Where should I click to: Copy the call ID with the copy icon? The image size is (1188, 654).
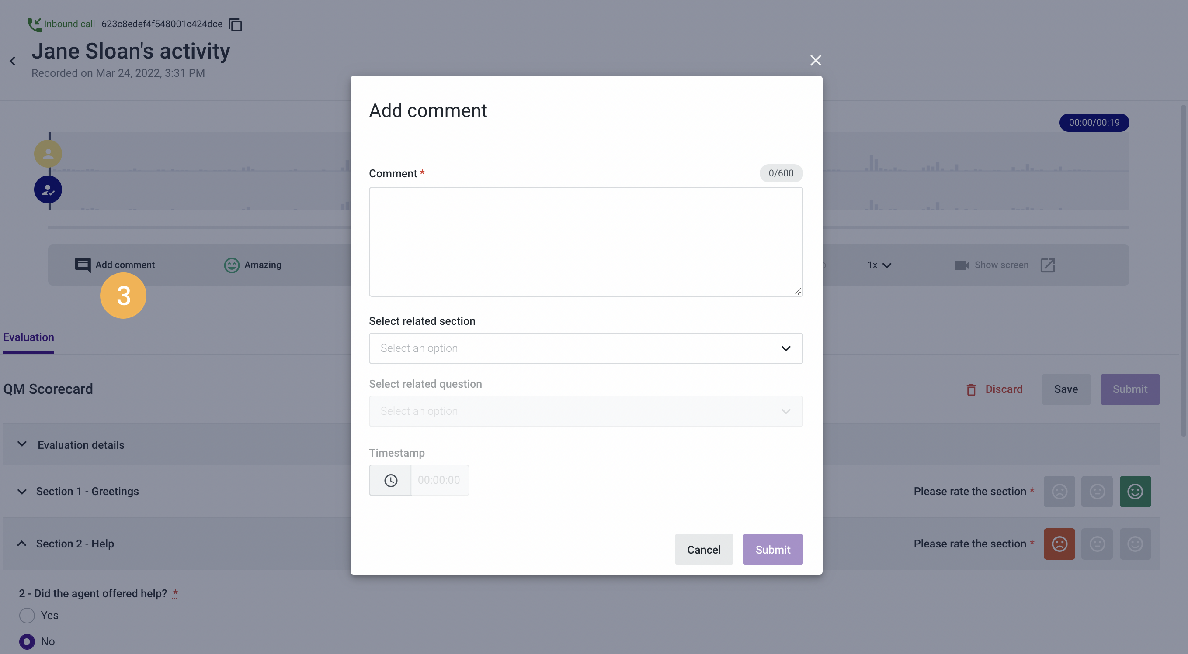click(x=235, y=24)
